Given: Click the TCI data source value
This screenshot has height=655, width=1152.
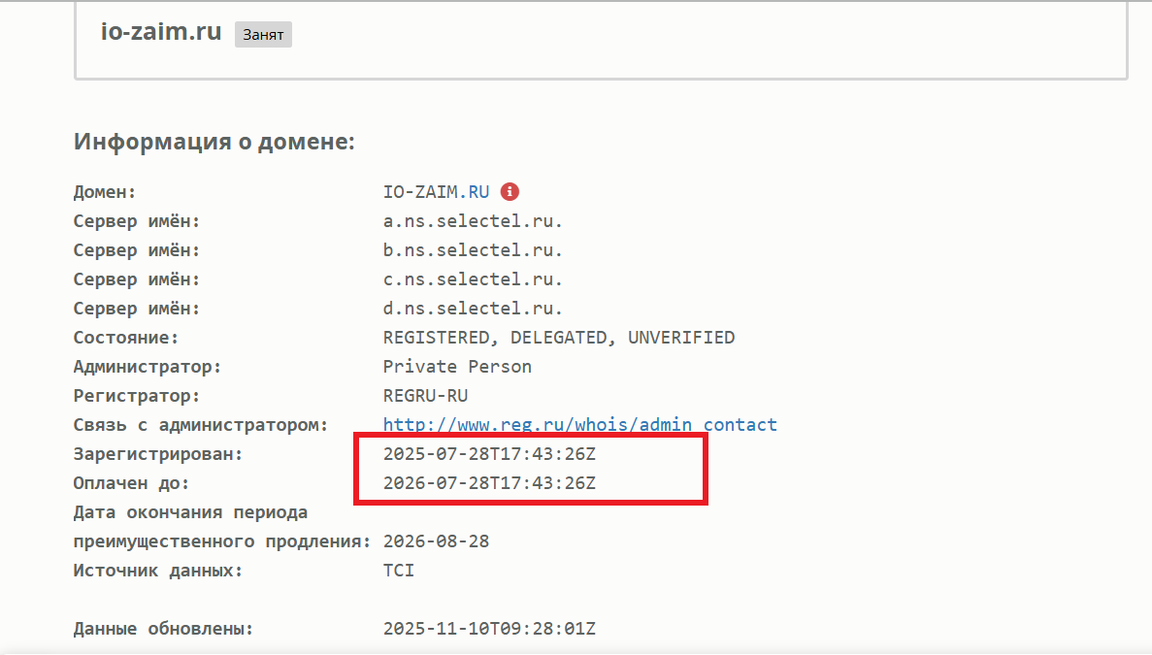Looking at the screenshot, I should [x=399, y=571].
